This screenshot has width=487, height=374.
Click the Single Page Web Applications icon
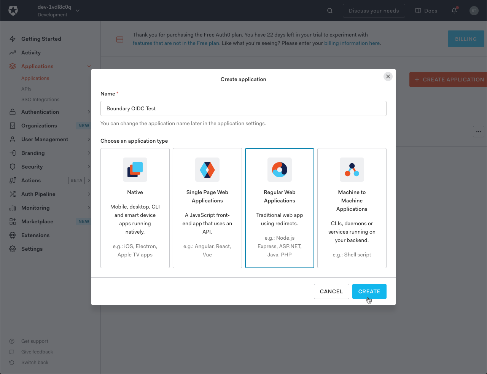pyautogui.click(x=207, y=170)
